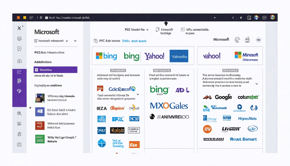This screenshot has width=290, height=166.
Task: Click the green bing logo in top row
Action: pos(131,56)
